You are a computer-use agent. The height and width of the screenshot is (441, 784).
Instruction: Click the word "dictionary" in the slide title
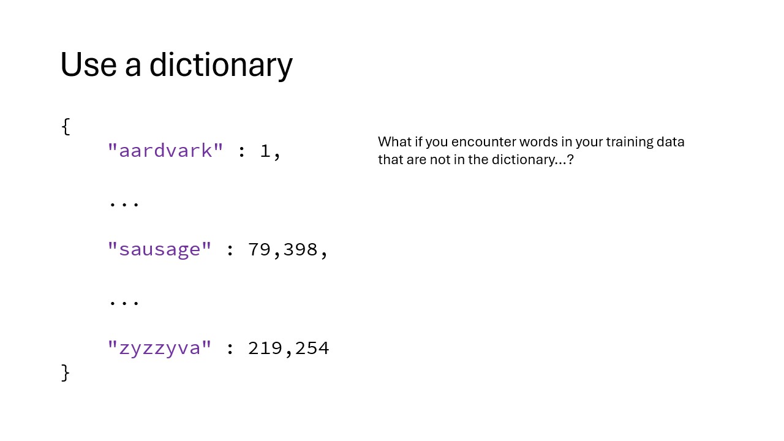221,64
